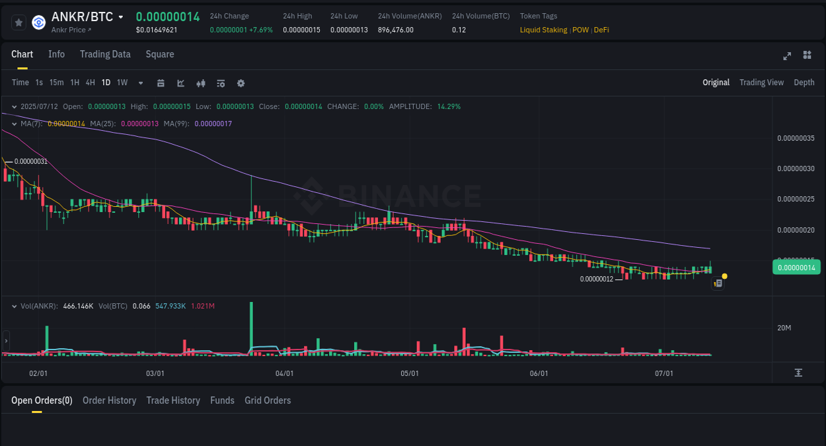Expand the OHLC info row chevron

click(x=13, y=106)
